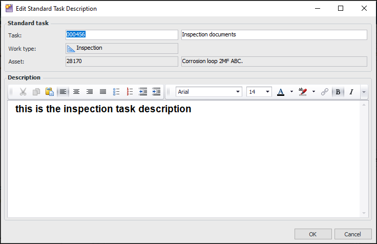Click the Inspection work type icon
This screenshot has height=244, width=377.
(x=71, y=49)
